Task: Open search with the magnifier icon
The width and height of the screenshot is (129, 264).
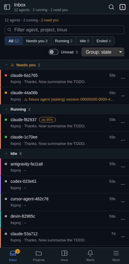Action: (111, 7)
